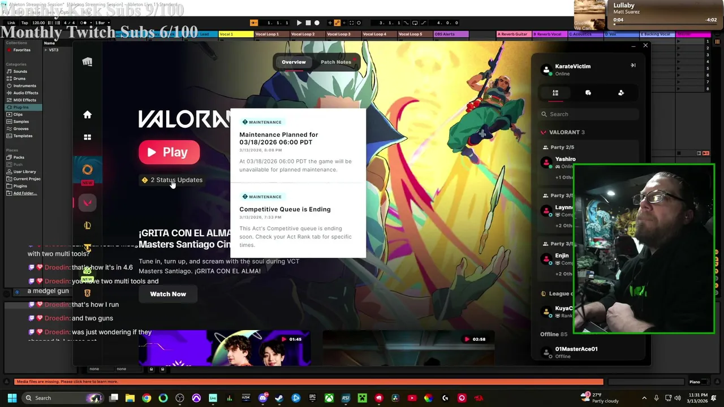The height and width of the screenshot is (407, 724).
Task: Open Maintenance Planned for 03/18/2026 notice
Action: click(x=298, y=145)
